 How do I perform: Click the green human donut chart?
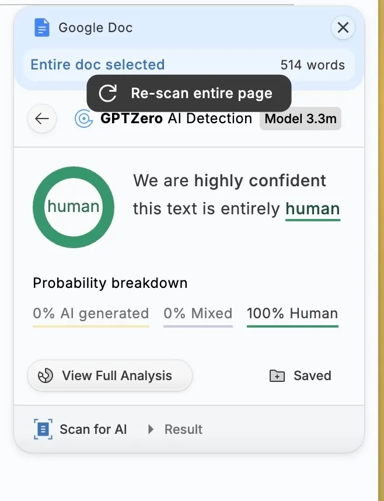click(x=74, y=207)
